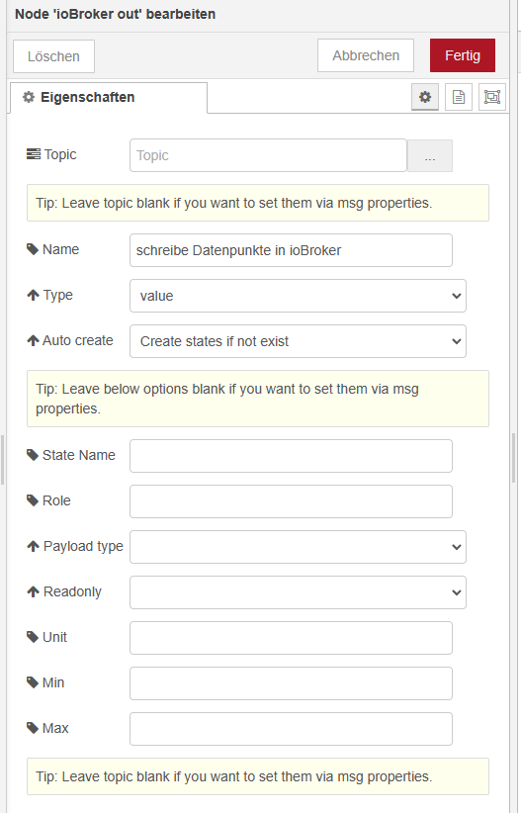Viewport: 521px width, 813px height.
Task: Focus the Max input field
Action: (x=291, y=730)
